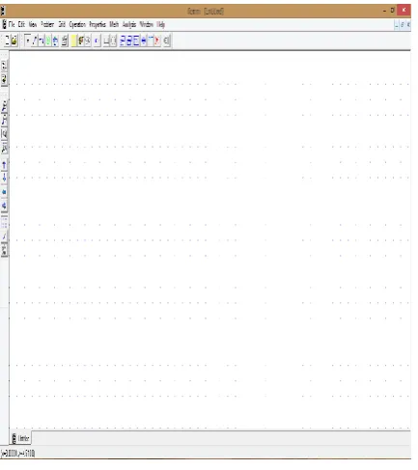Minimize the inner document window
418x470 pixels.
tap(396, 24)
